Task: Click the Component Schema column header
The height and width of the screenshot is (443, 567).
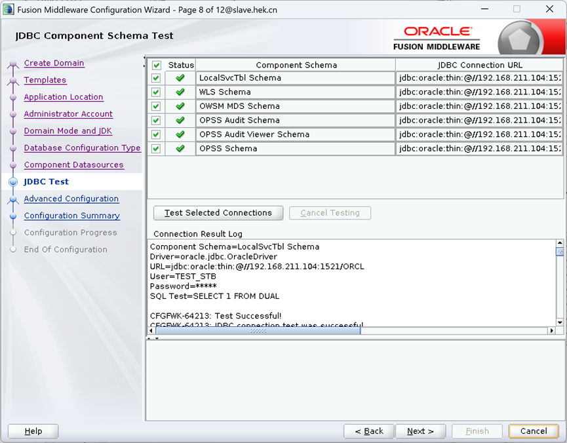Action: (296, 65)
